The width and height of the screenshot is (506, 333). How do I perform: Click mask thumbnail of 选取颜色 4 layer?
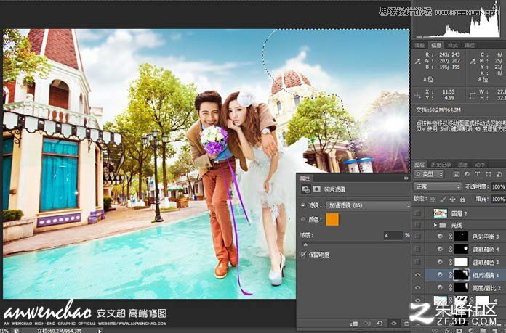click(x=461, y=249)
